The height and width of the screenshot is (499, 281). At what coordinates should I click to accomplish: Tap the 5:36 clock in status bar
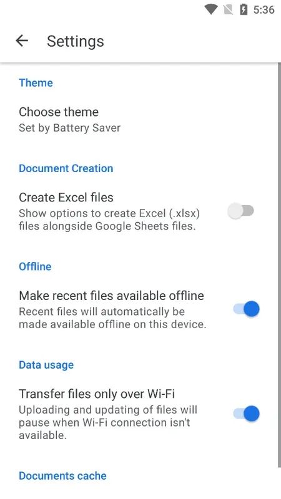coord(264,10)
